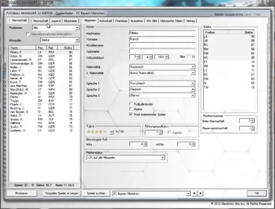Image resolution: width=275 pixels, height=209 pixels.
Task: Click Doppelte Spieler anzeigen button
Action: coord(62,193)
